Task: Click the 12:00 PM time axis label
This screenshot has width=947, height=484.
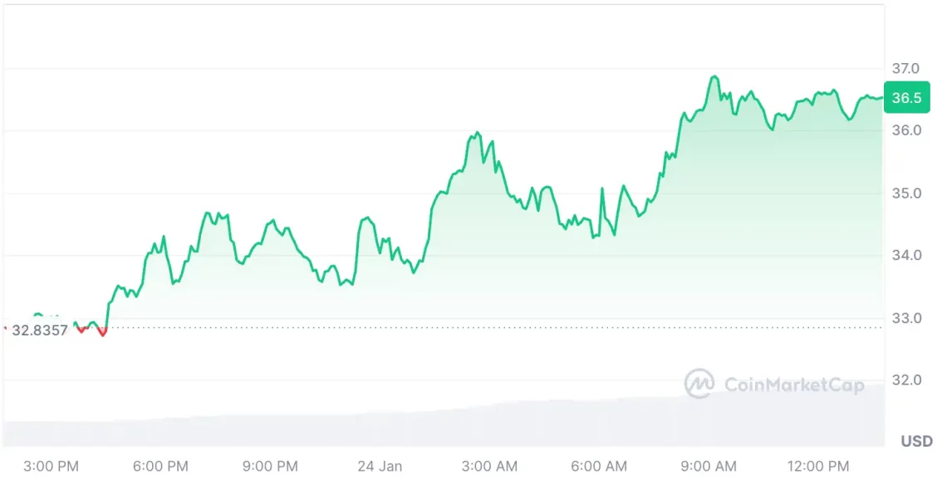Action: point(818,467)
